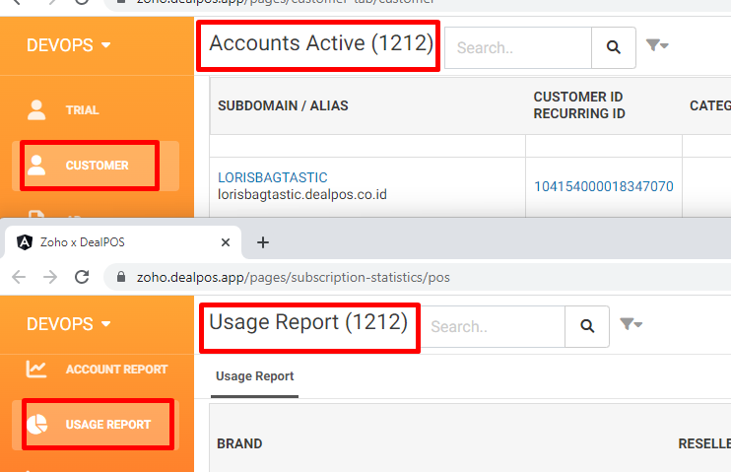Click lorisbagtastic.dealpos.co.id alias text
Image resolution: width=731 pixels, height=472 pixels.
click(x=302, y=194)
